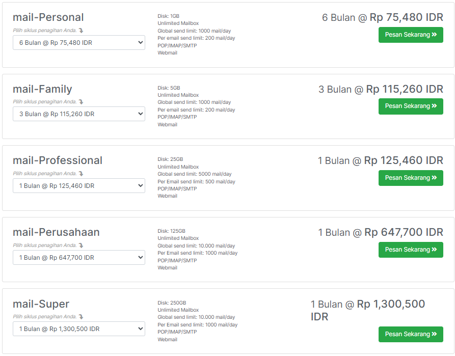Click Pesan Sekarang for mail-Personal plan
Viewport: 455px width, 356px height.
[411, 35]
